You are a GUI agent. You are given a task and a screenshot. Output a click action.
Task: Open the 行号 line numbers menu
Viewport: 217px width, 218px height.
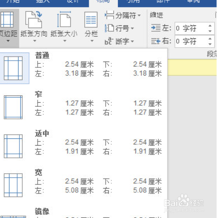pyautogui.click(x=119, y=28)
